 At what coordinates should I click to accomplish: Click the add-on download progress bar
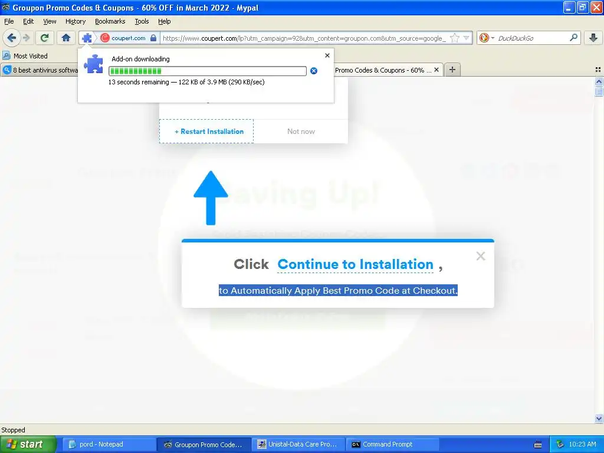tap(208, 71)
